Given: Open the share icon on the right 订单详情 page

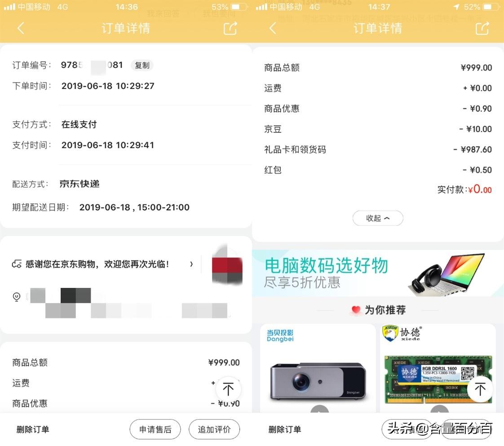Looking at the screenshot, I should [x=482, y=28].
